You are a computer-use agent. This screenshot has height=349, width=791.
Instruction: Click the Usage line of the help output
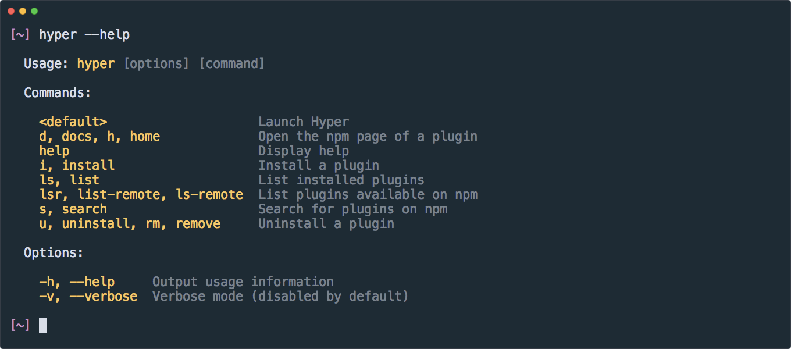[x=144, y=63]
